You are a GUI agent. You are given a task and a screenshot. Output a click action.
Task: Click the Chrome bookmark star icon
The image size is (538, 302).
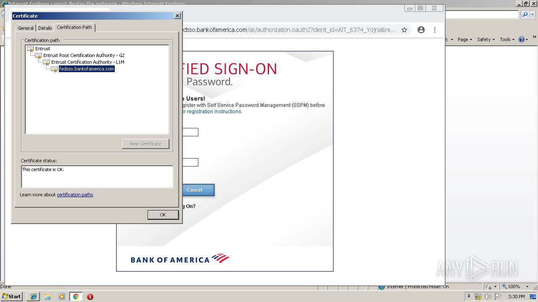404,30
